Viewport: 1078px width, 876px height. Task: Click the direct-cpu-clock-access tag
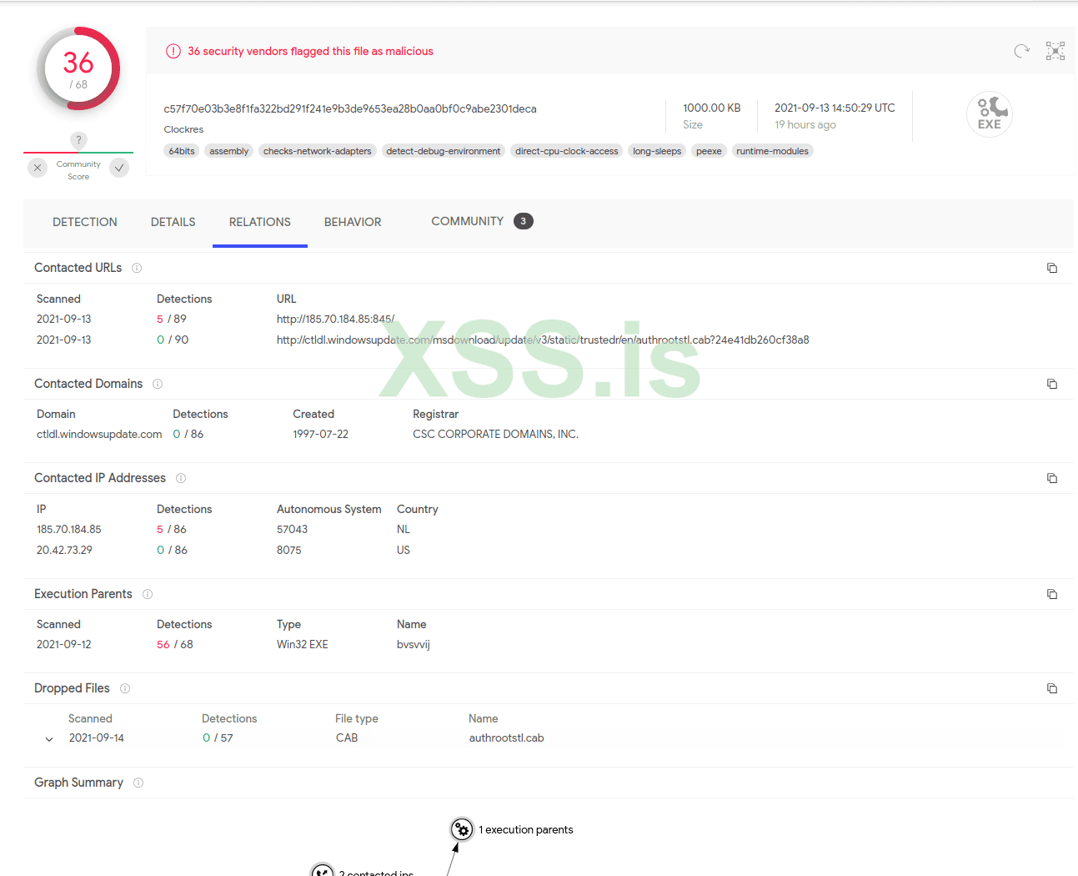click(x=567, y=151)
